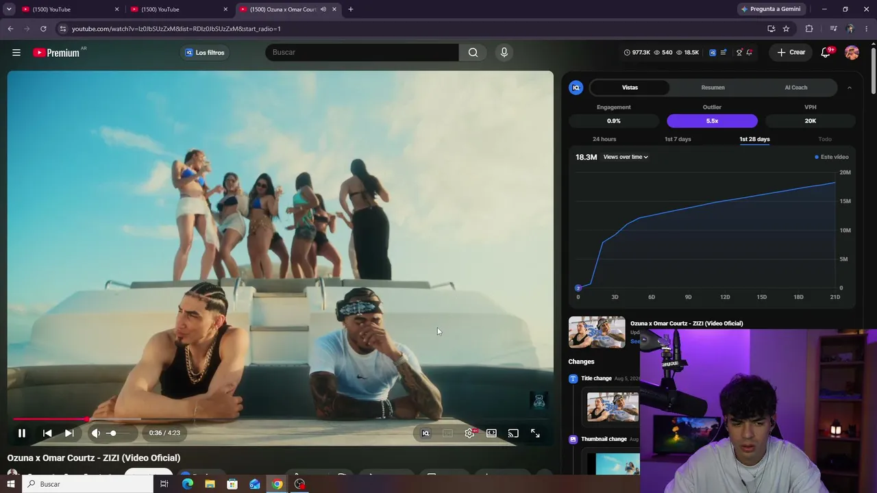The width and height of the screenshot is (877, 493).
Task: Close the Ozuna x Omar Courtz tab
Action: point(334,10)
